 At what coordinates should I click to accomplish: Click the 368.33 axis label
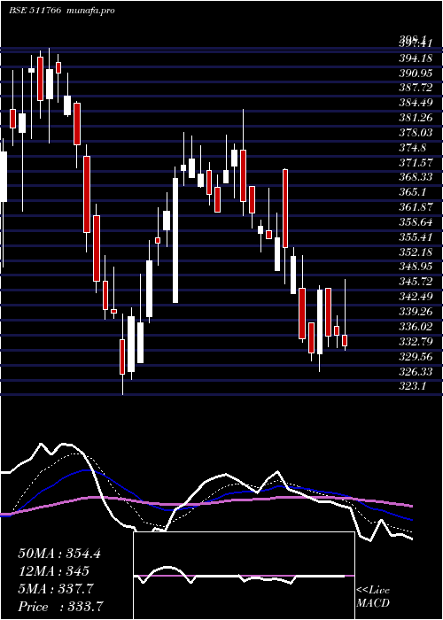click(x=416, y=177)
